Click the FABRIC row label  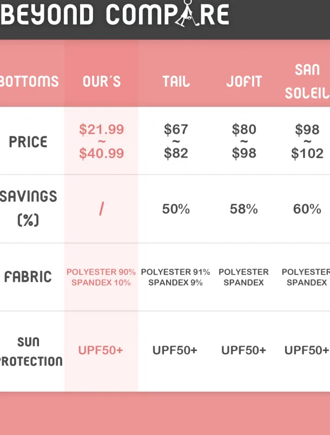tap(28, 277)
